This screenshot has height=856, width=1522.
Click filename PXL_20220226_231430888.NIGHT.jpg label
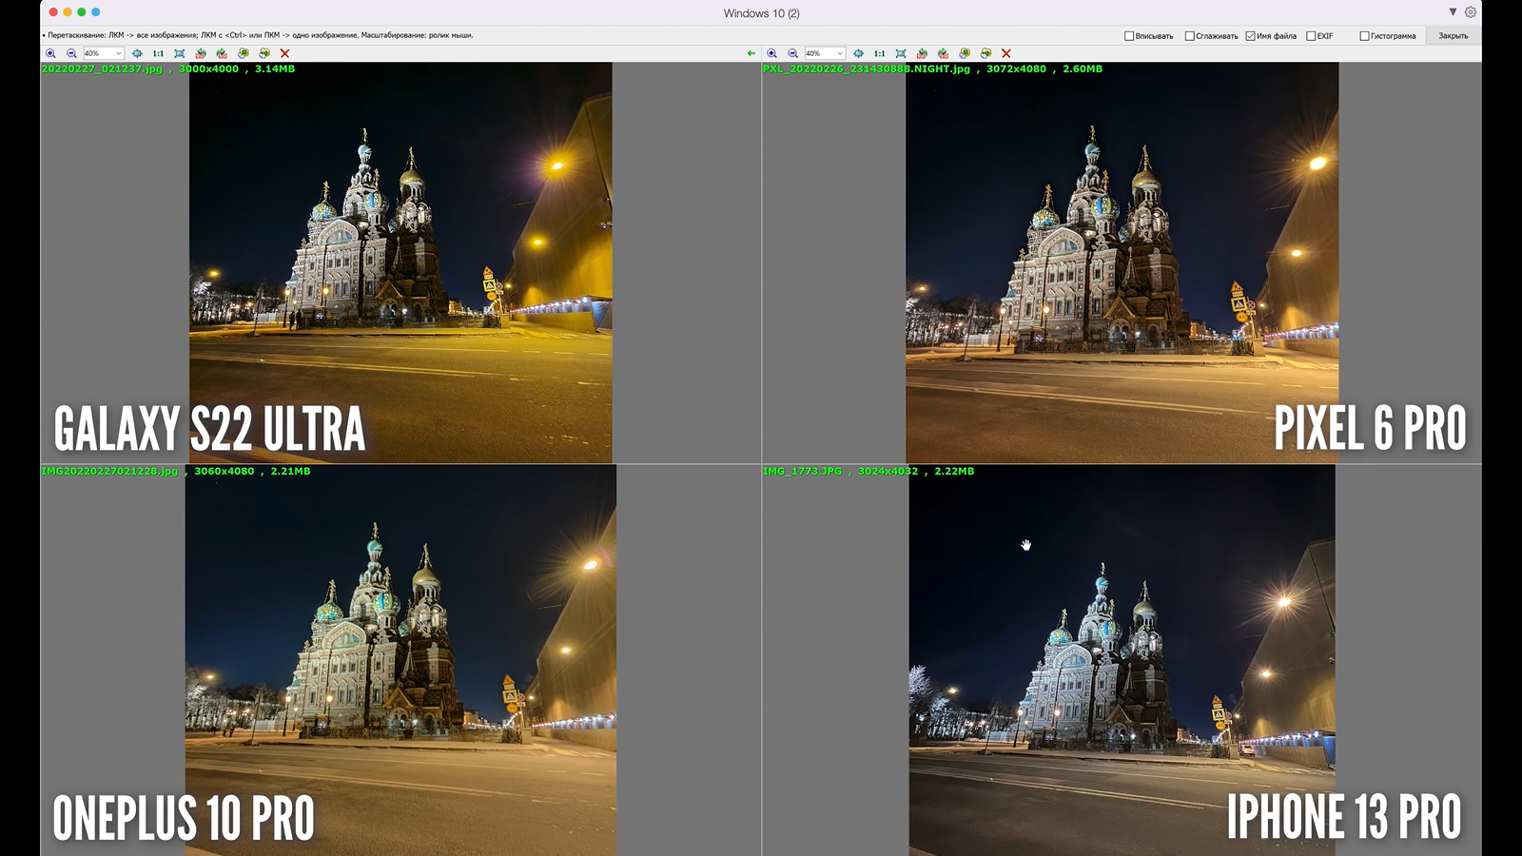coord(867,68)
